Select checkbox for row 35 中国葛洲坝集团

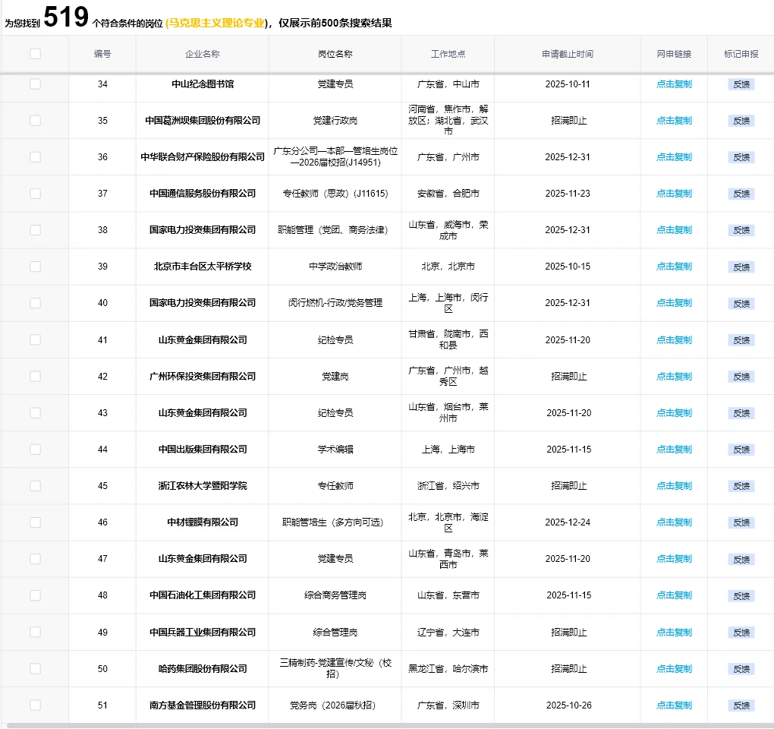click(35, 121)
